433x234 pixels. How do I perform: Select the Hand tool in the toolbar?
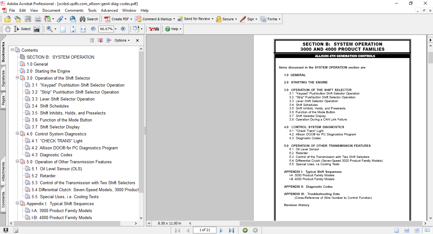(8, 29)
